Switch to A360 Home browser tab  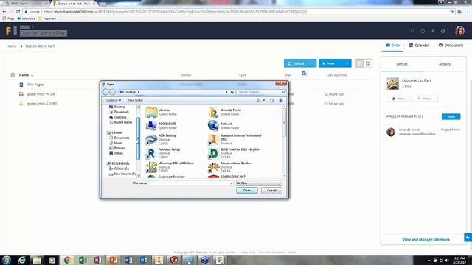26,4
